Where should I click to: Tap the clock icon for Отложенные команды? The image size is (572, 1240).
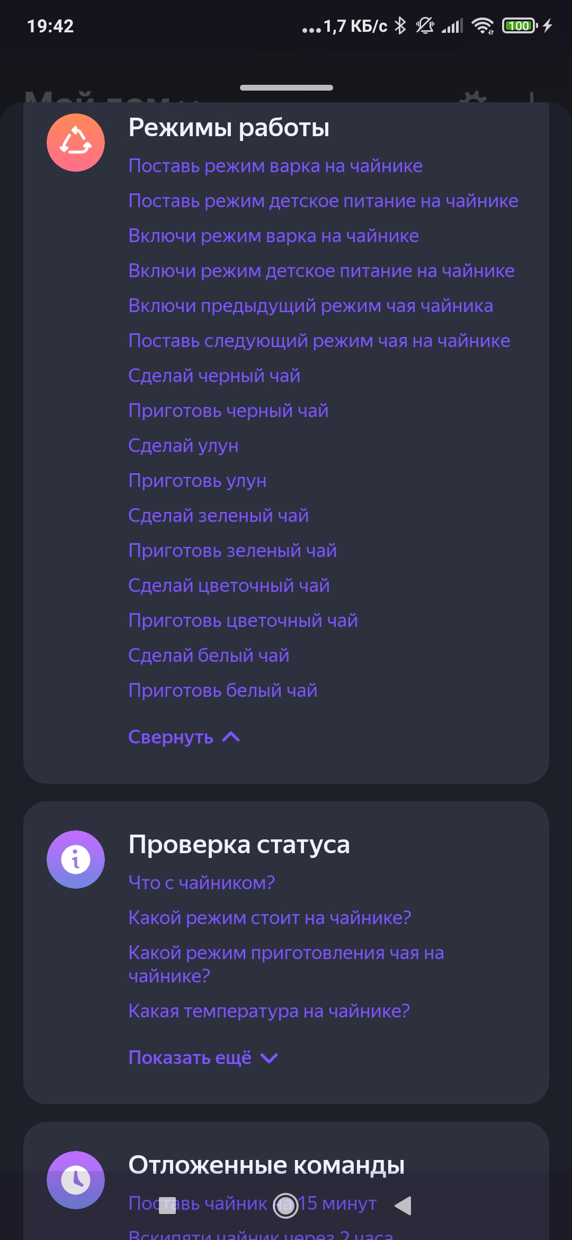point(76,1180)
